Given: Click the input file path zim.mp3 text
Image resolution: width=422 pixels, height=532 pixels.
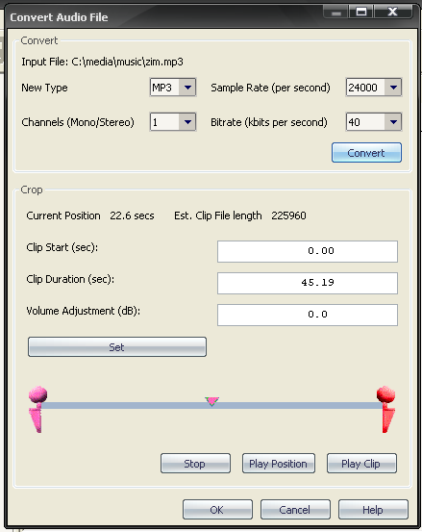Looking at the screenshot, I should pyautogui.click(x=127, y=62).
